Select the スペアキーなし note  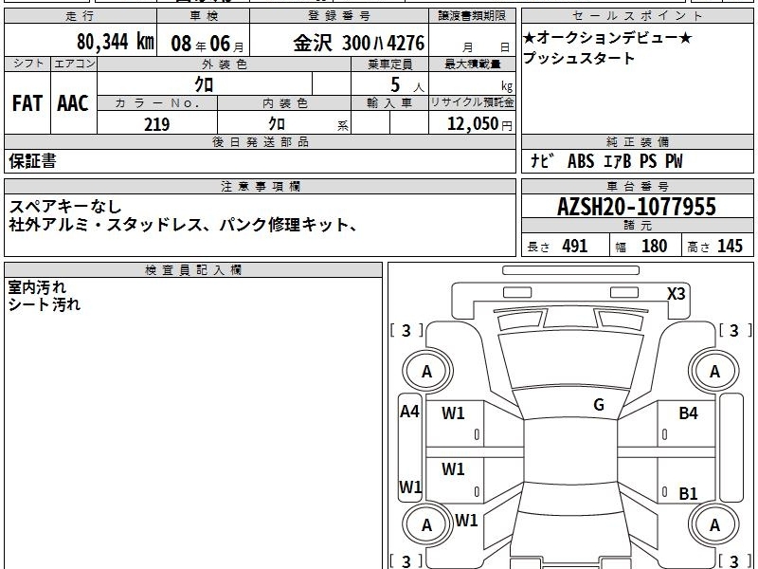click(65, 207)
